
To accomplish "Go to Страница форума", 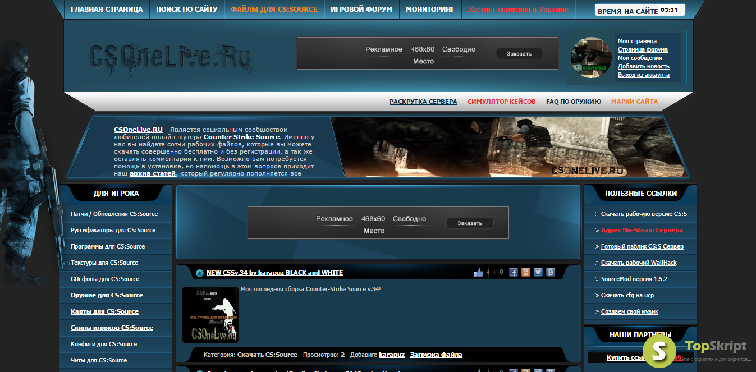I will [x=643, y=49].
